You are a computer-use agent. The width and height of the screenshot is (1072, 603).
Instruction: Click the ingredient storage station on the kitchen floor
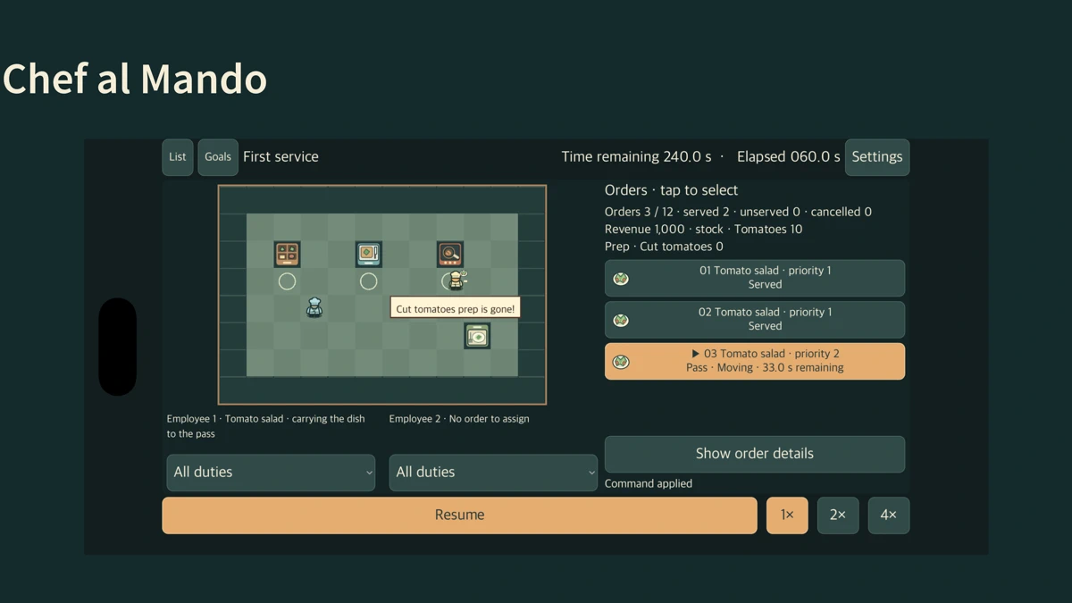click(287, 255)
